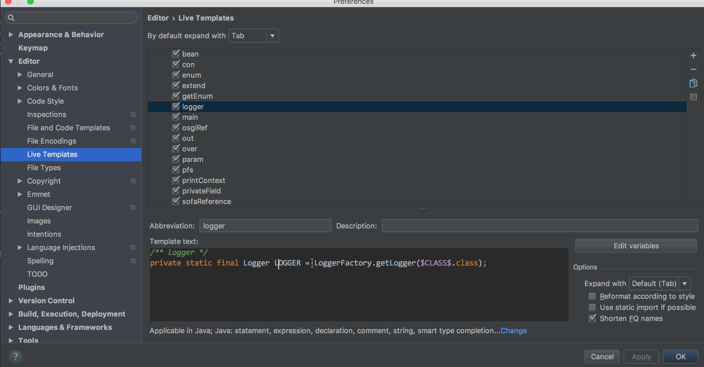Click the Abbreviation field
Screen dimensions: 704x367
pyautogui.click(x=265, y=226)
